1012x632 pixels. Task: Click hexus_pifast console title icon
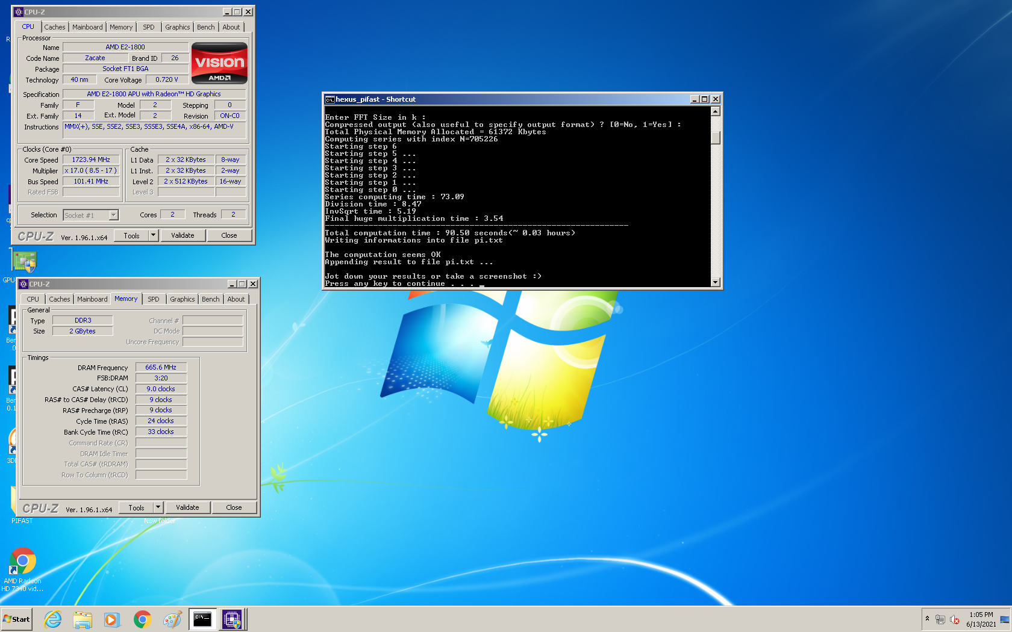coord(330,99)
